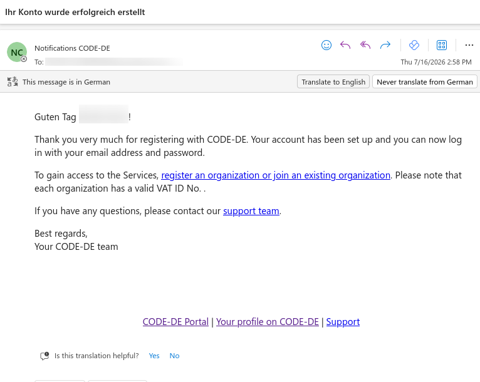
Task: Click the Best regards line
Action: pos(61,234)
